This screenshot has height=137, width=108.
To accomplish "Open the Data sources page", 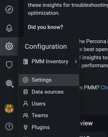I will [x=49, y=92].
